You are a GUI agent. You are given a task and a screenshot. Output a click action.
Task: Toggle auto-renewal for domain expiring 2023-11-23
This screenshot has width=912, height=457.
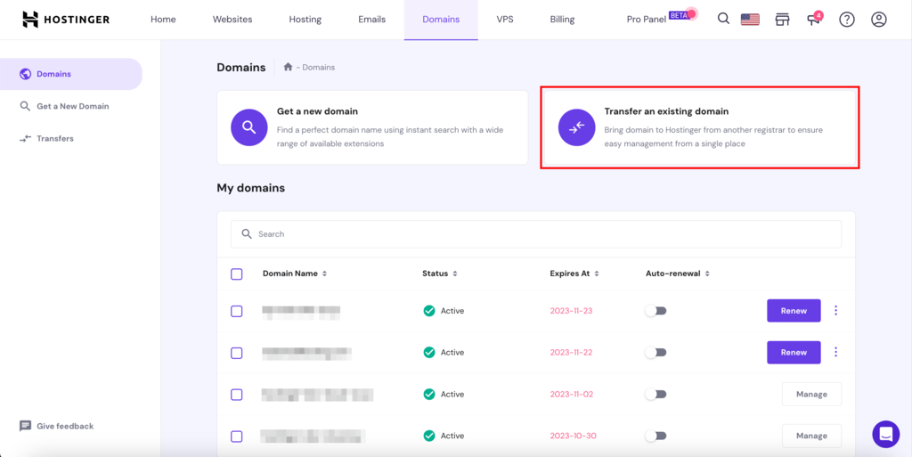click(655, 311)
